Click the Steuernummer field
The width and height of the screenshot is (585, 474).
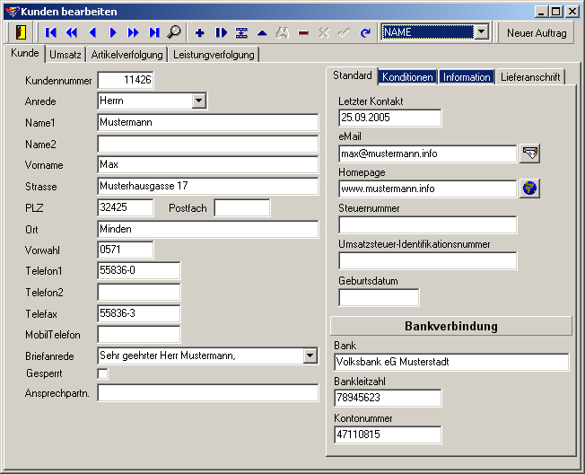(x=428, y=224)
